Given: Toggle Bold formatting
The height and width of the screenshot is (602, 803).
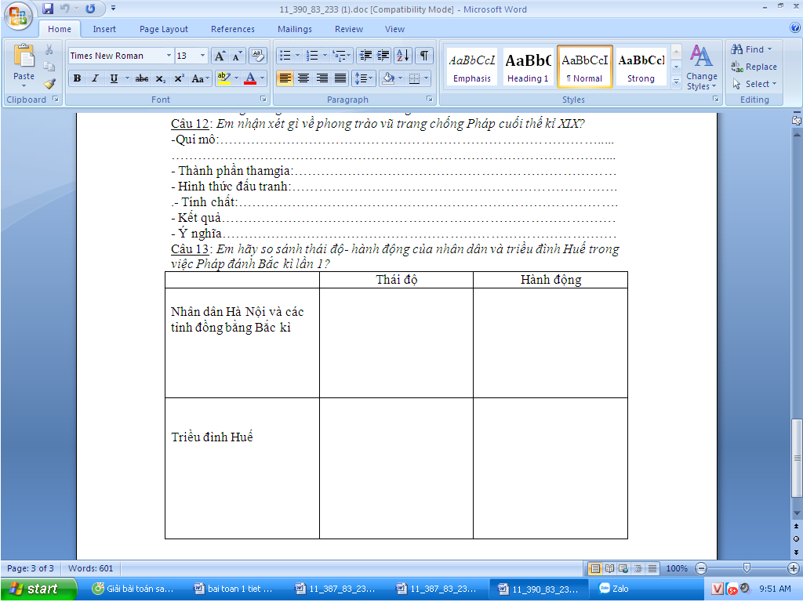Looking at the screenshot, I should pos(77,78).
